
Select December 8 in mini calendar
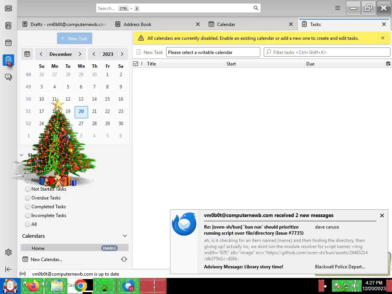(x=107, y=87)
